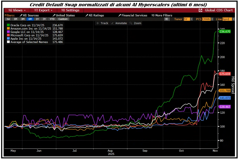Edit the Financial Services filter pencil
This screenshot has height=159, width=239.
pos(120,15)
